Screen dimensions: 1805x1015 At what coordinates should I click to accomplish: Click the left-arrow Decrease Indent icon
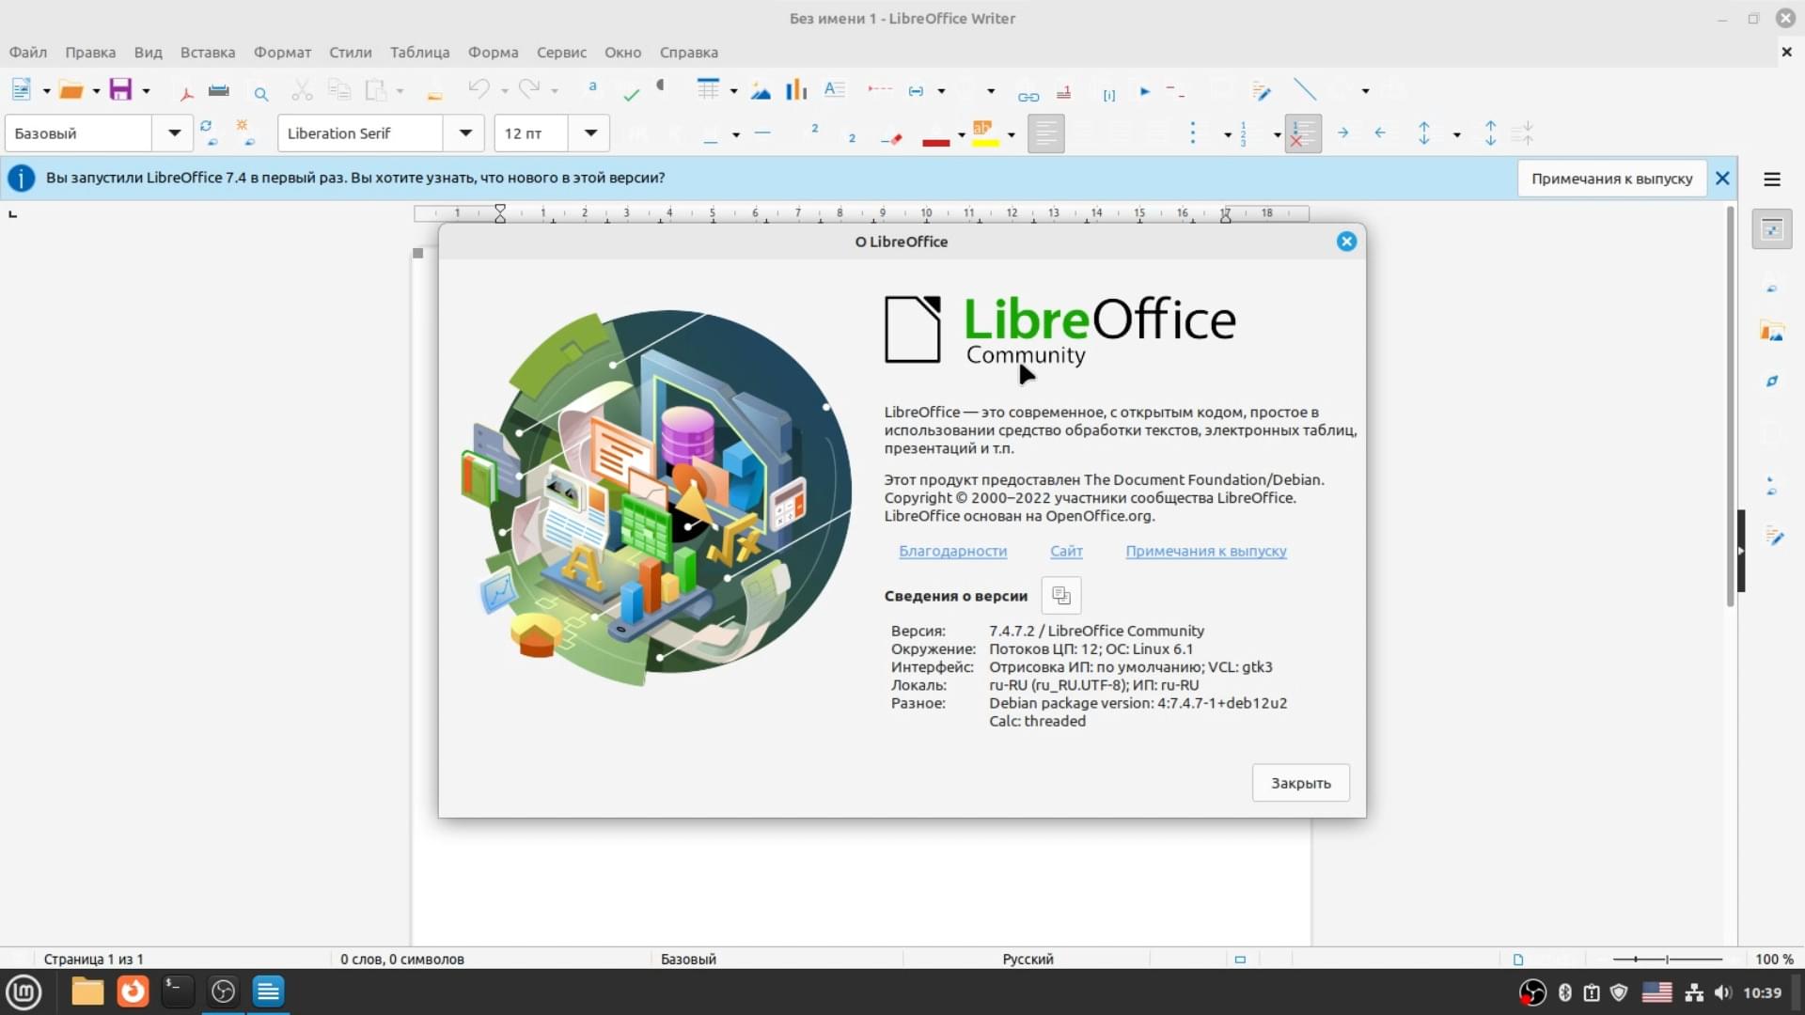[1380, 133]
